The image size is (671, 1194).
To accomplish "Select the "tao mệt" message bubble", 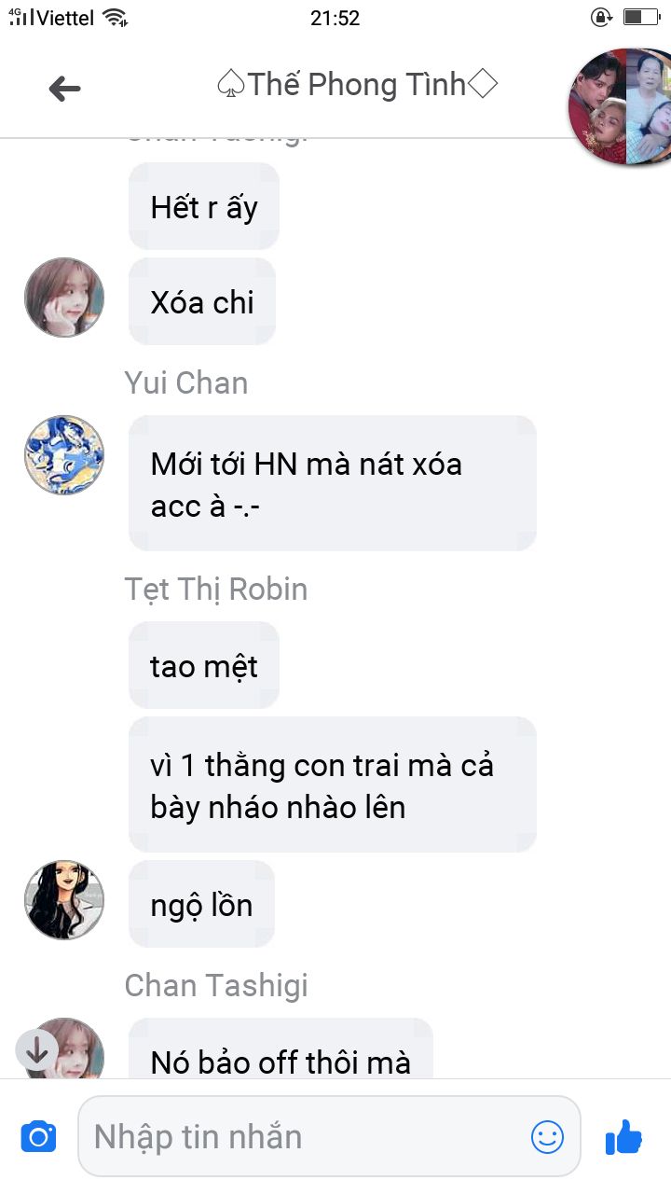I will click(x=204, y=666).
